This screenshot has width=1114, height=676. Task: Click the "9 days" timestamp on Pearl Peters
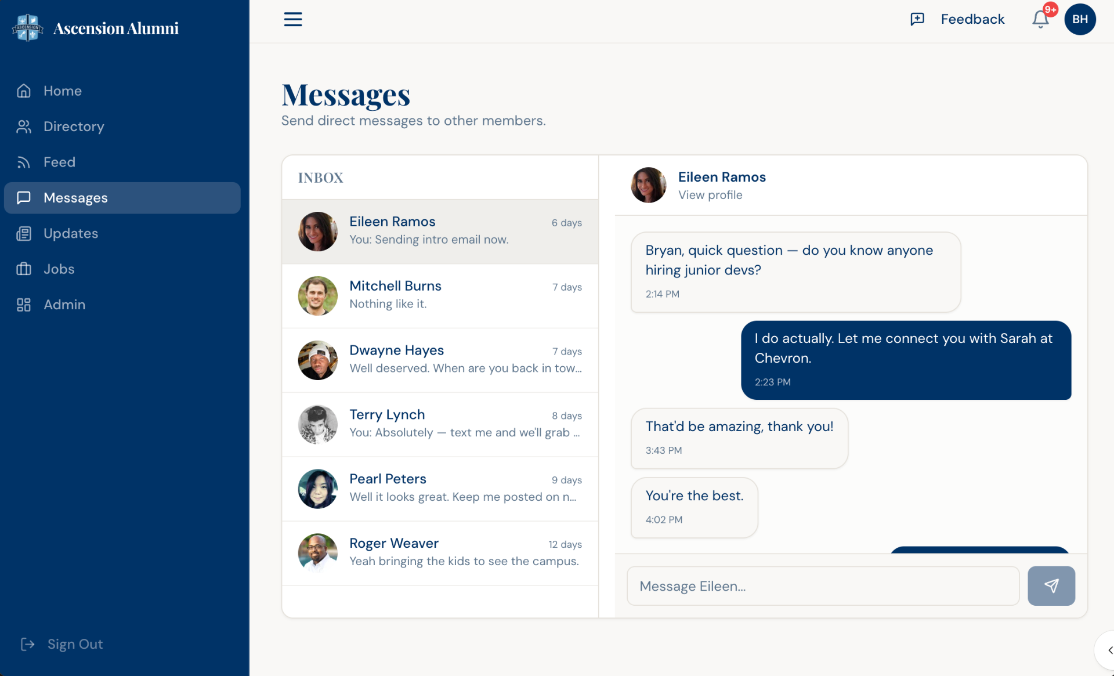point(566,480)
